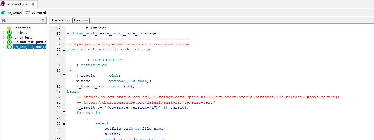Click the get_unit_test_code function icon

[x=9, y=47]
